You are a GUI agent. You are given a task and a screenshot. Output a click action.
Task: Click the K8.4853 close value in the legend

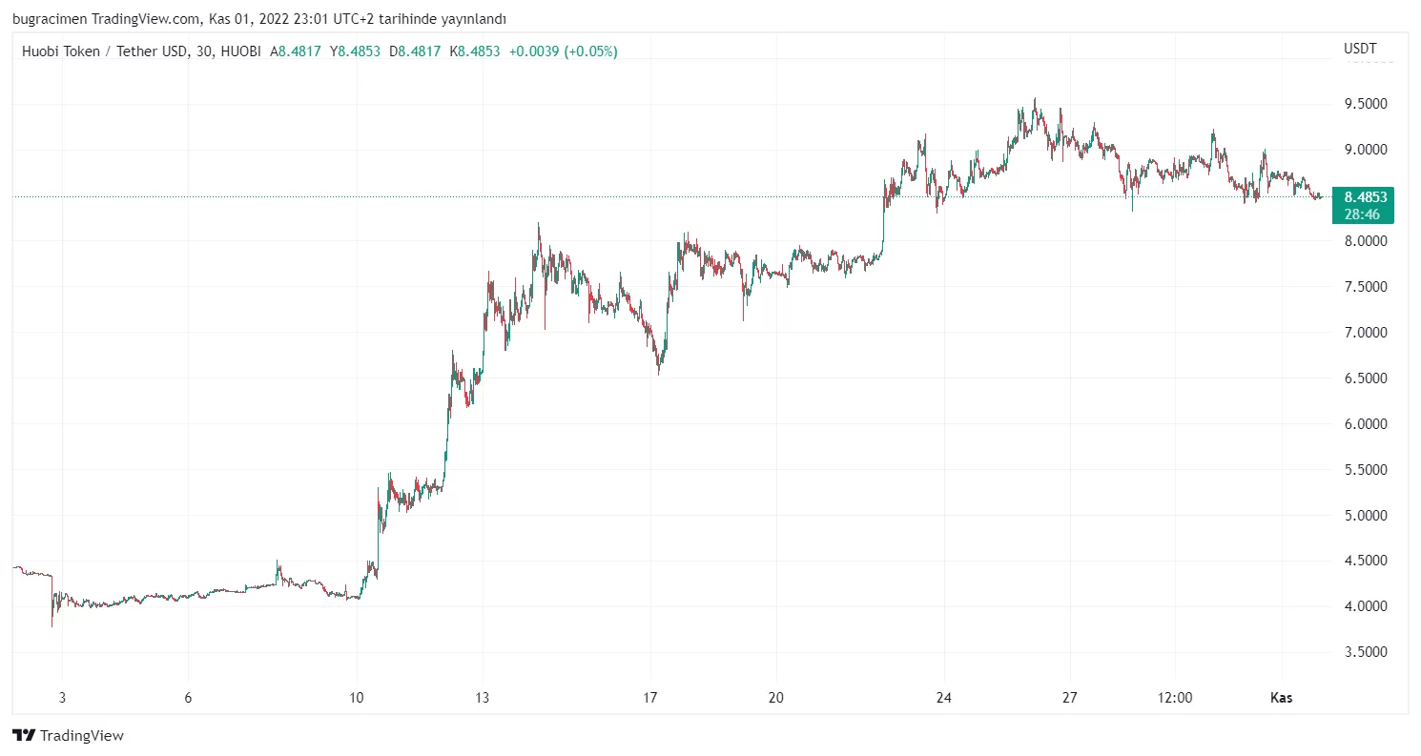[x=475, y=51]
